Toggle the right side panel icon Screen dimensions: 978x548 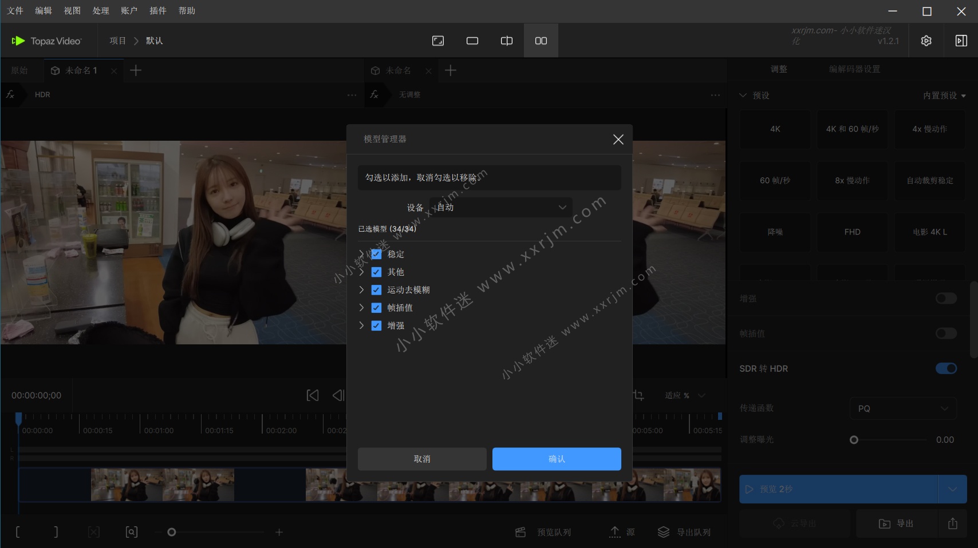pos(961,41)
